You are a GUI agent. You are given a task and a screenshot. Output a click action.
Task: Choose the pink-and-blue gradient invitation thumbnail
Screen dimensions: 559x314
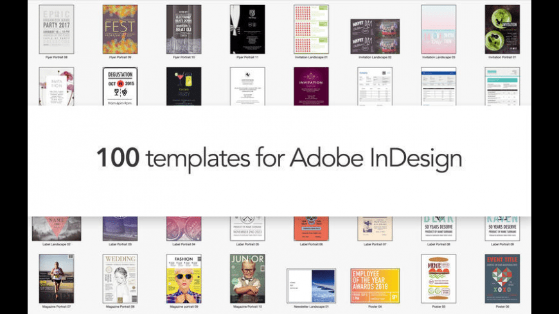[x=438, y=29]
